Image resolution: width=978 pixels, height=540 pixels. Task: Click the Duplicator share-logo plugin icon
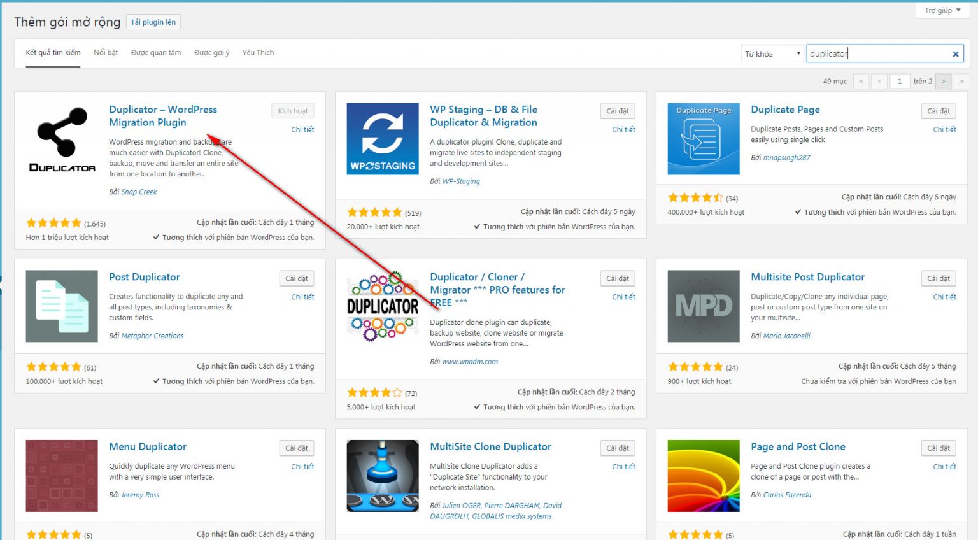click(x=62, y=139)
